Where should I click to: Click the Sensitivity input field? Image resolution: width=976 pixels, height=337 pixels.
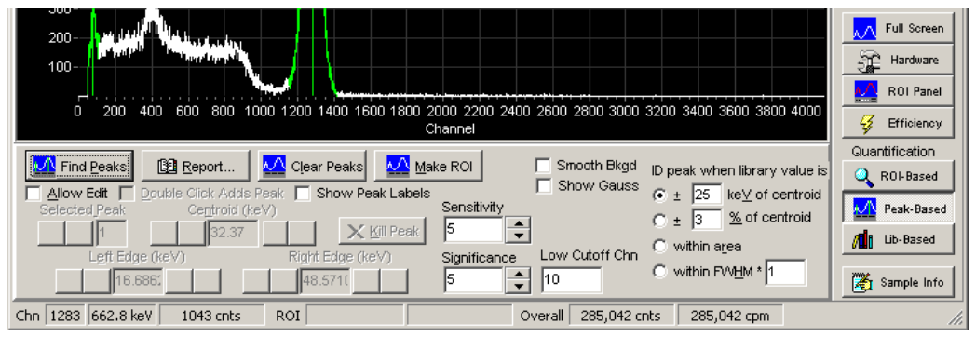point(474,229)
